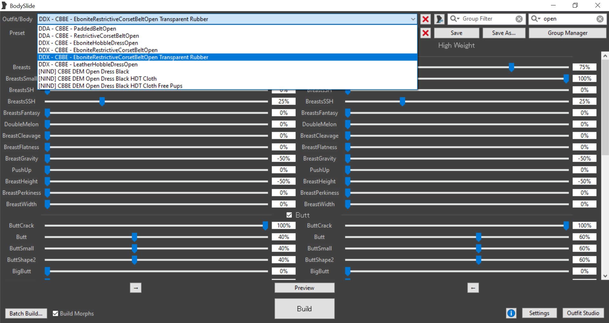Click the low weight BreastsSSH slider thumb
609x323 pixels.
(102, 101)
